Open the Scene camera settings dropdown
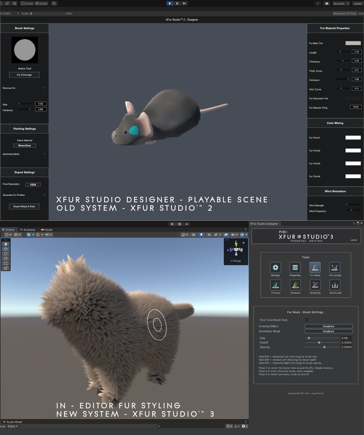364x435 pixels. (234, 235)
